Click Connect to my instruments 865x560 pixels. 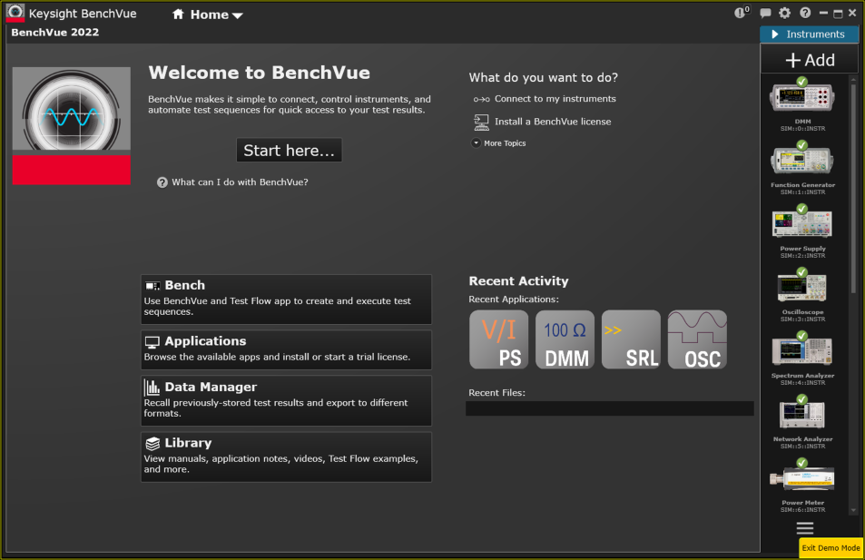[555, 99]
